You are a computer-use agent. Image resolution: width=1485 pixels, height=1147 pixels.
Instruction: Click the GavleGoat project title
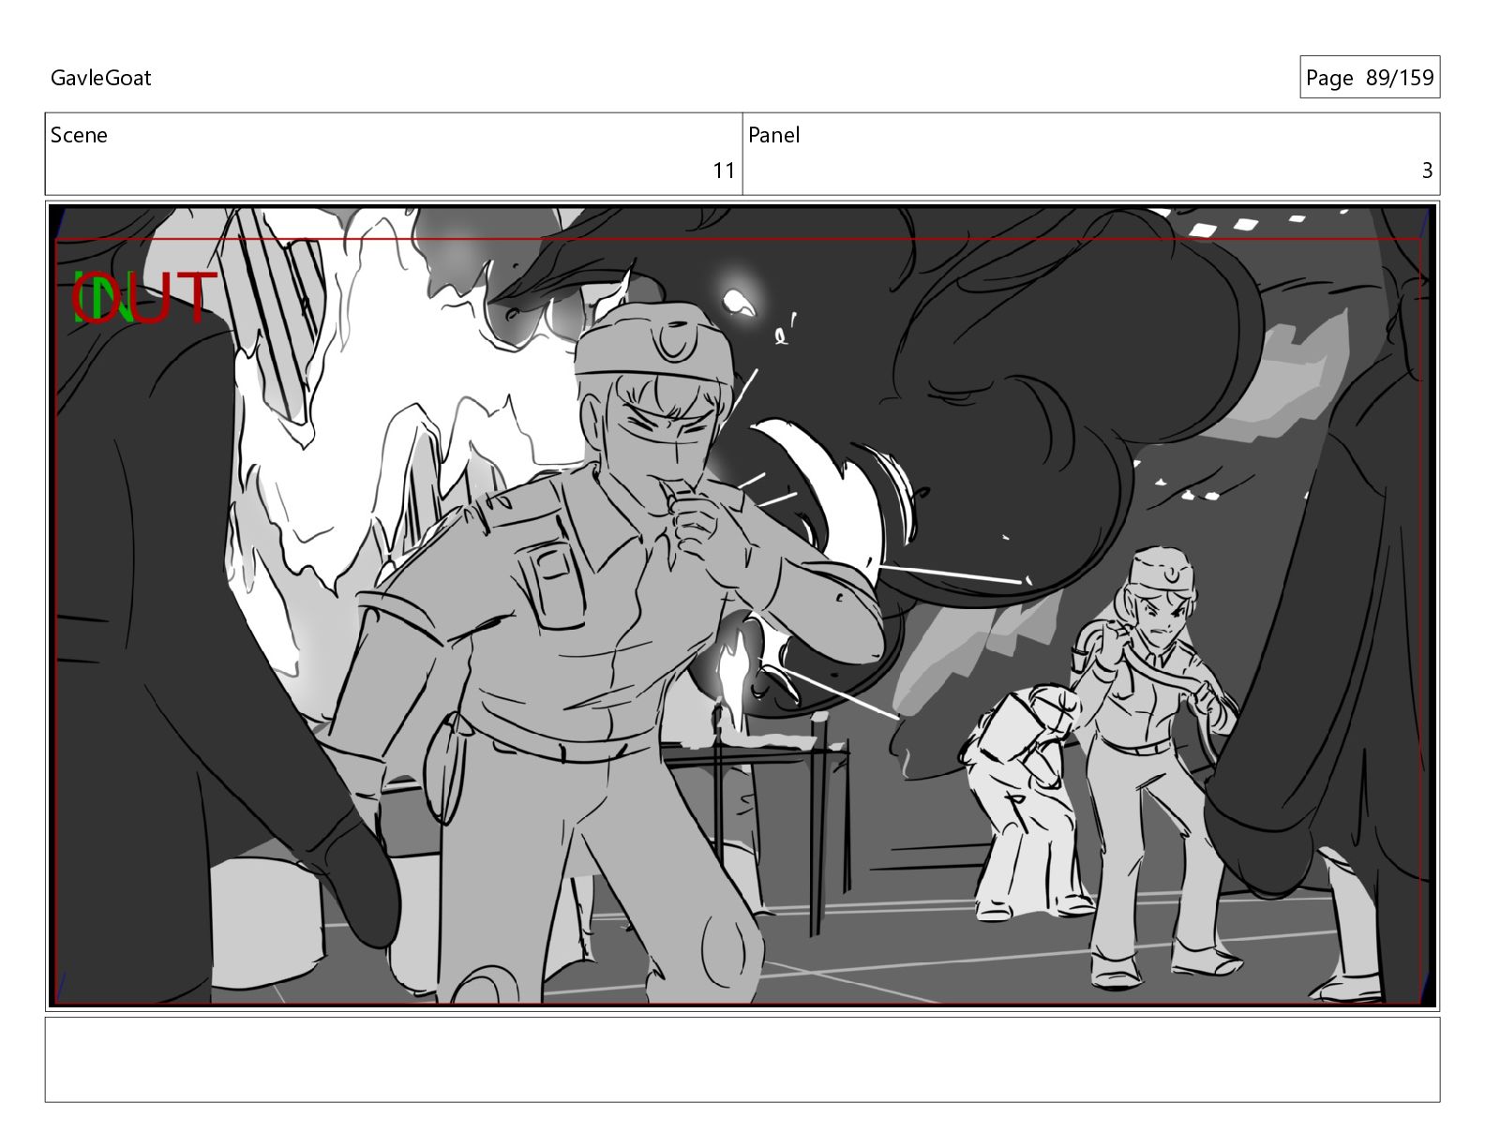pos(100,78)
